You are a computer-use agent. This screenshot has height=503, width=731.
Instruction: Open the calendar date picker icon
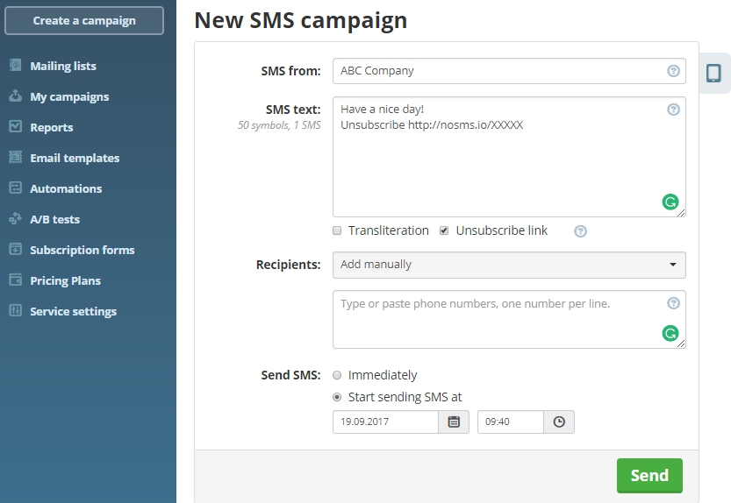pyautogui.click(x=454, y=422)
